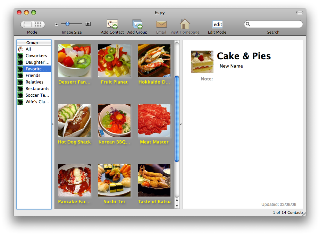Viewport: 320px width, 235px height.
Task: Click the Cake & Pies contact photo
Action: (202, 62)
